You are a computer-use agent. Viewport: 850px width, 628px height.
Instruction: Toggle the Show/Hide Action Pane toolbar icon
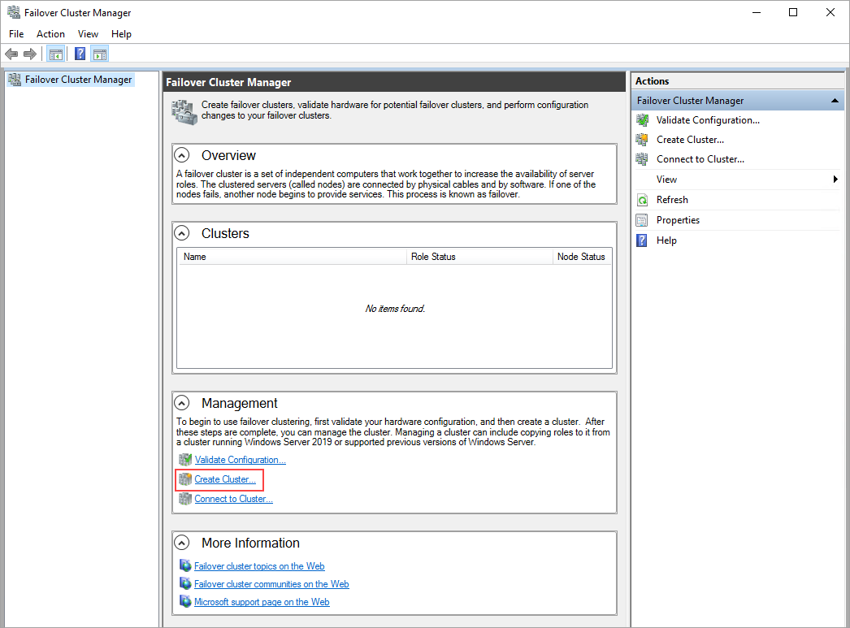[100, 54]
